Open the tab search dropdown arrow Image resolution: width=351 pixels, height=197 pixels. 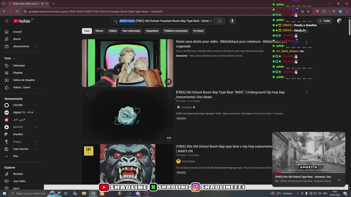point(4,4)
